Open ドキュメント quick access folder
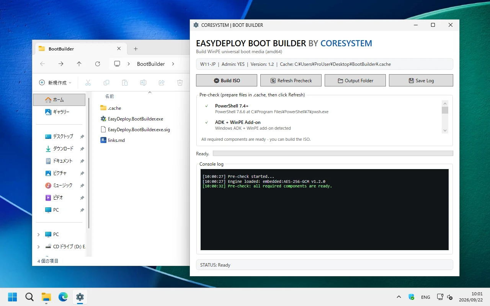Image resolution: width=490 pixels, height=306 pixels. [x=59, y=161]
